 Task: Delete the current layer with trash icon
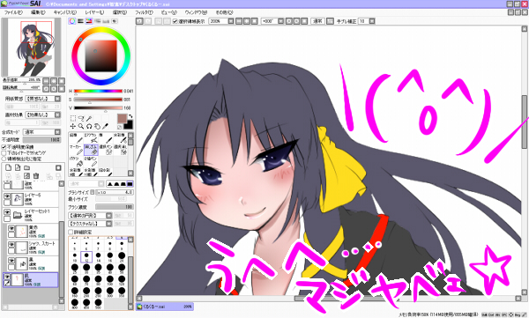[36, 175]
